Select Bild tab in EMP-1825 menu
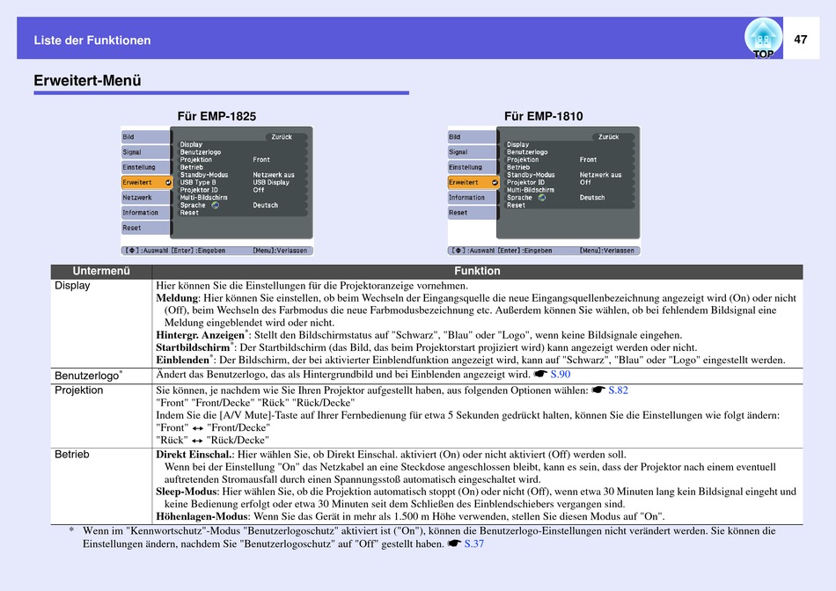Screen dimensions: 836x591 coord(145,137)
